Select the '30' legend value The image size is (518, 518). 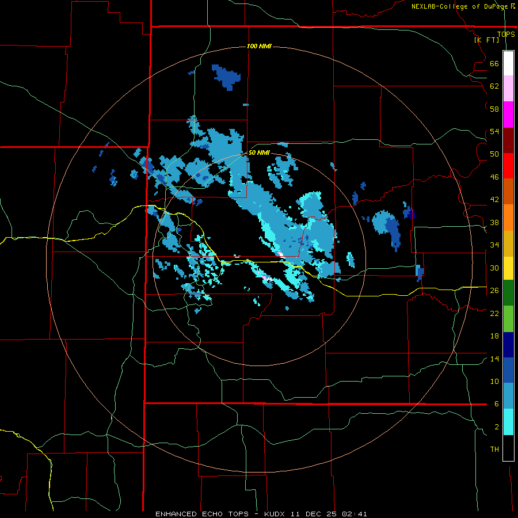coord(494,268)
